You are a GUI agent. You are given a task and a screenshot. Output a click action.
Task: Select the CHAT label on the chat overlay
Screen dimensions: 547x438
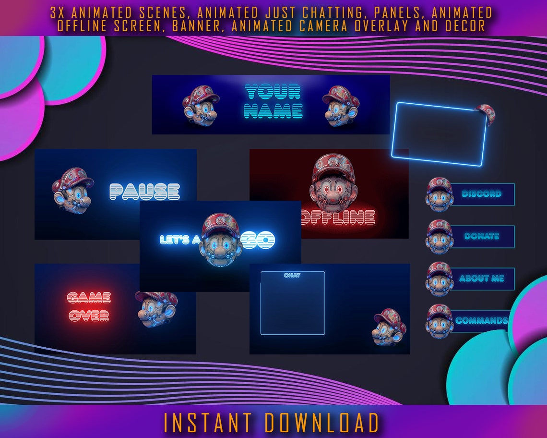point(293,274)
